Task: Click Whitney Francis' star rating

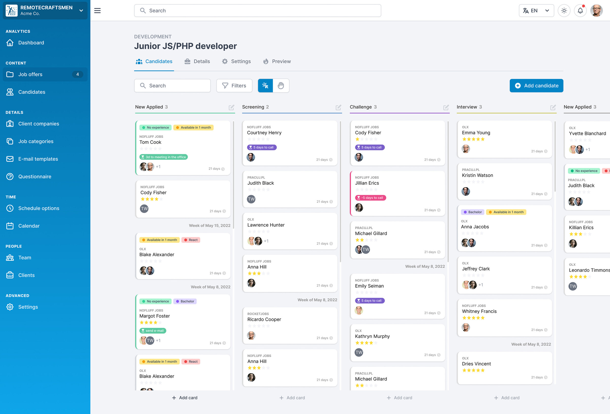Action: point(473,318)
